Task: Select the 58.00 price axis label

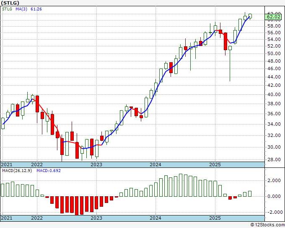Action: pos(274,26)
